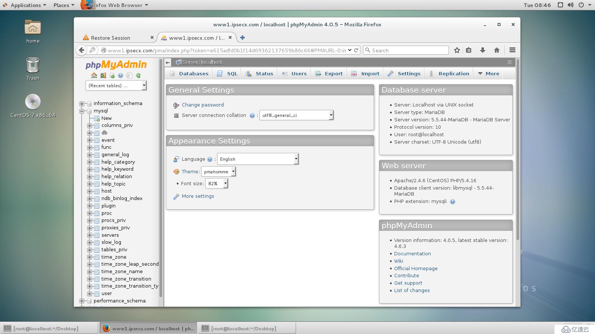Expand the columns_priv table node
The image size is (595, 334).
(x=89, y=125)
